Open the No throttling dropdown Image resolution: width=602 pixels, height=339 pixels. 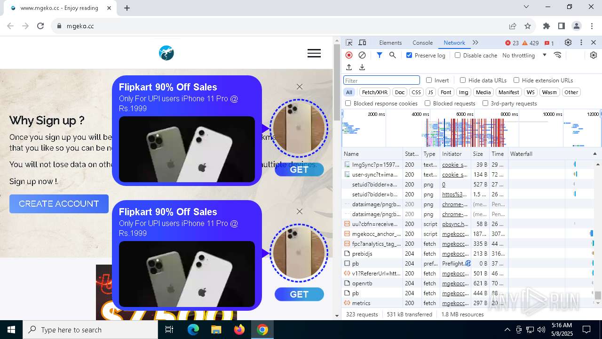tap(524, 55)
